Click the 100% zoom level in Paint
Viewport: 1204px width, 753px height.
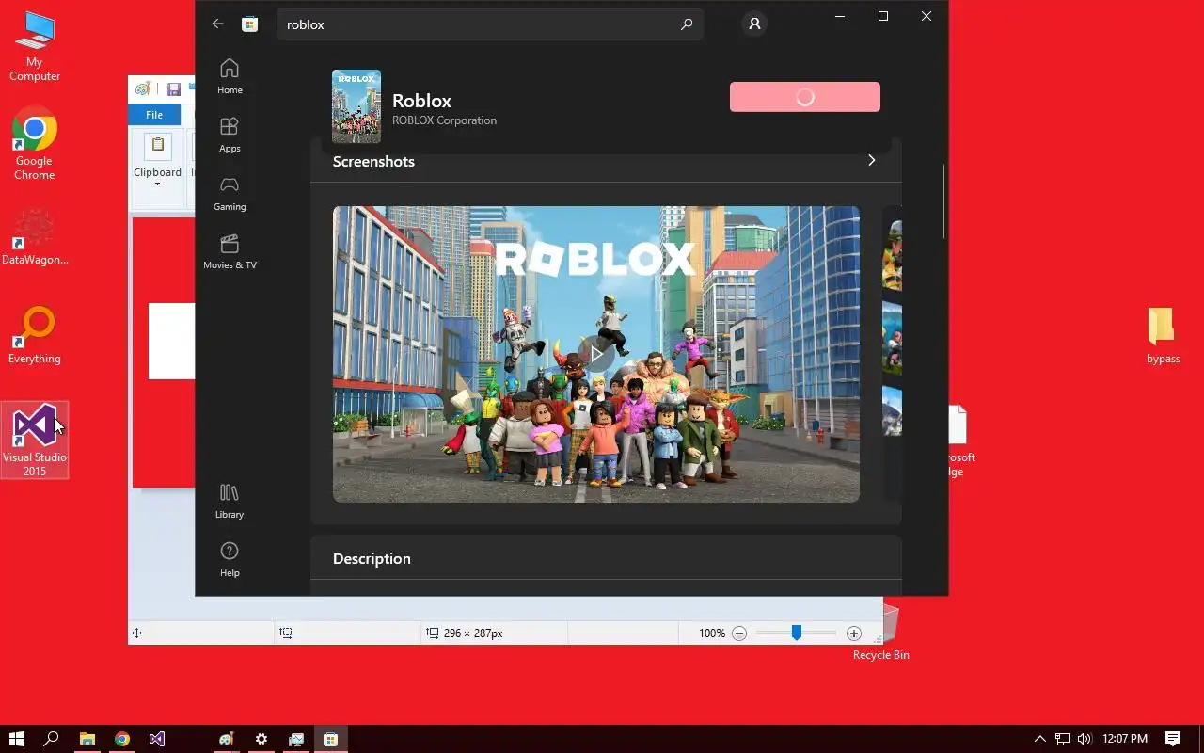pos(712,633)
